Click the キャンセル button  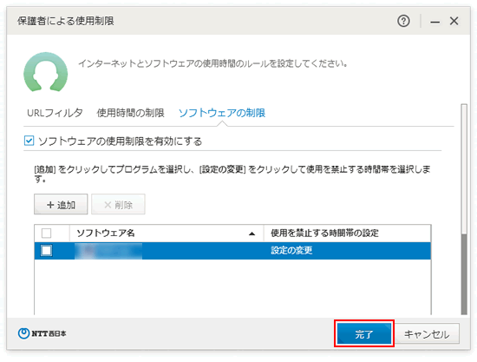point(427,334)
